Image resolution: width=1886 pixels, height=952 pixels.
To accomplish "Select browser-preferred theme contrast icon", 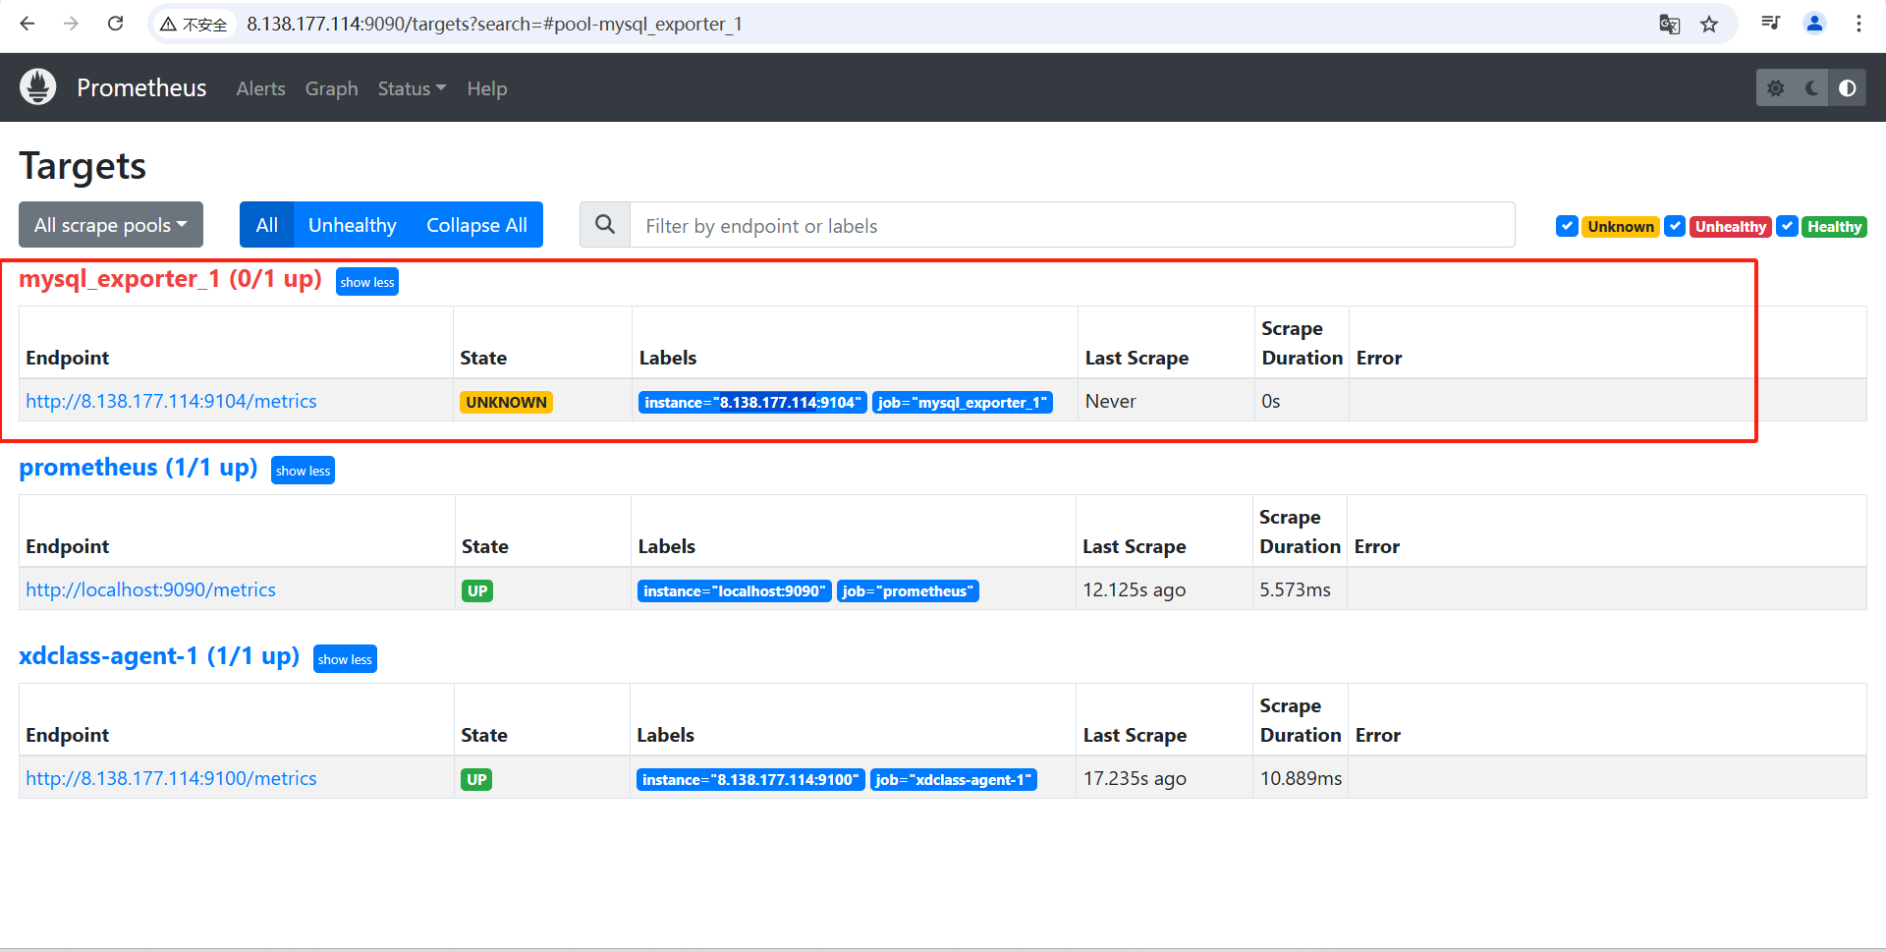I will tap(1848, 88).
